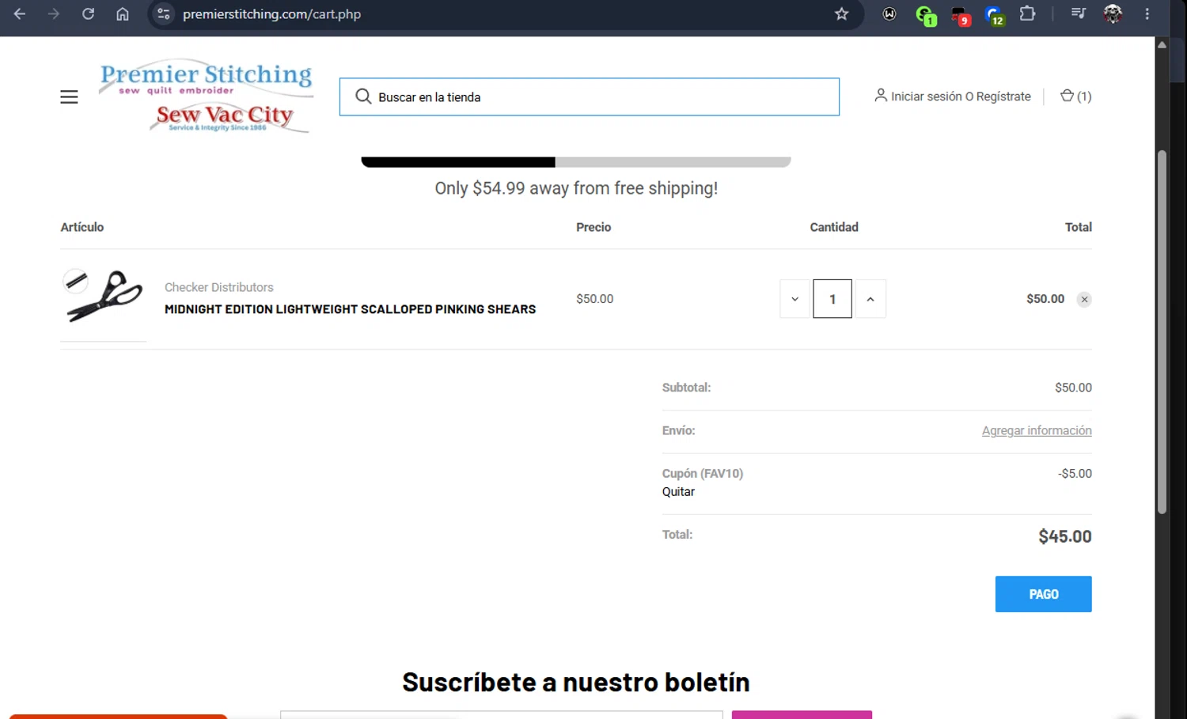1187x719 pixels.
Task: Click the 'Suscríbete a nuestro boletín' heading
Action: point(575,682)
